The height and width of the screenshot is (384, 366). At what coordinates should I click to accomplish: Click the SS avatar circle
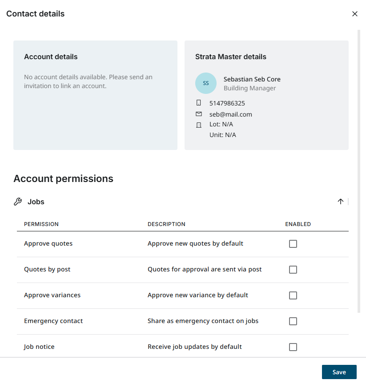pos(205,83)
